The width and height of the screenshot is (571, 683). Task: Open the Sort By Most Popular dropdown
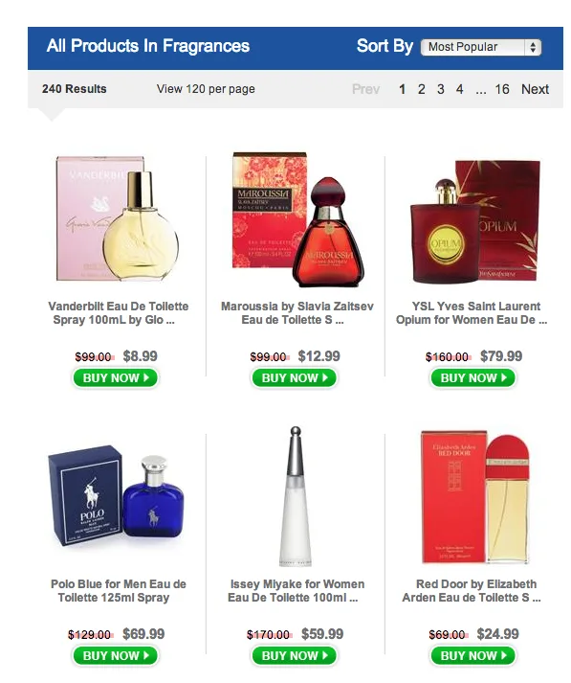pos(481,47)
